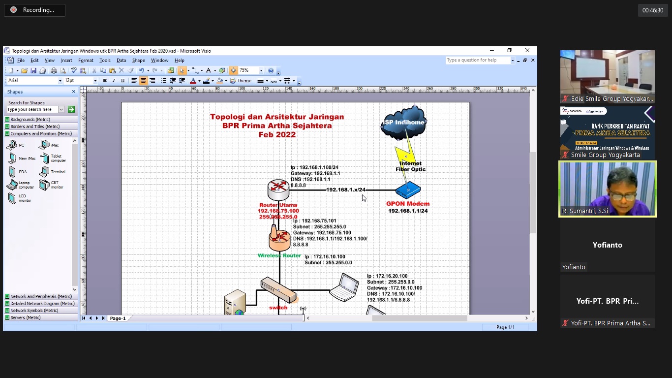Toggle Italic text formatting
This screenshot has height=378, width=672.
[x=114, y=81]
